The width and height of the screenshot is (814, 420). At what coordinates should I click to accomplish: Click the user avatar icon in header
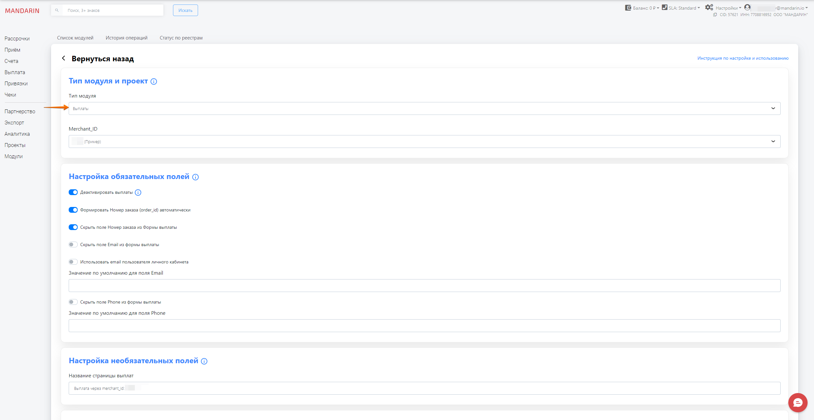(x=747, y=7)
